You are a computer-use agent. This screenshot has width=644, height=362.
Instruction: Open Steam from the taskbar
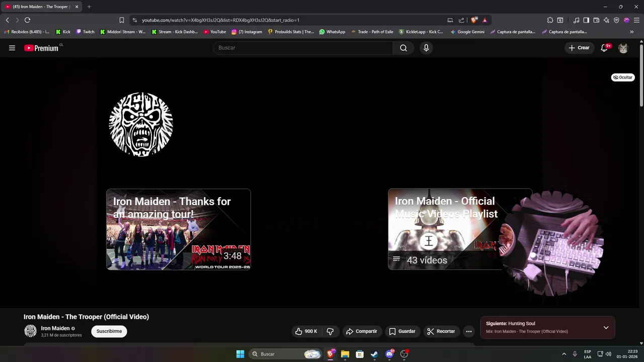click(374, 354)
